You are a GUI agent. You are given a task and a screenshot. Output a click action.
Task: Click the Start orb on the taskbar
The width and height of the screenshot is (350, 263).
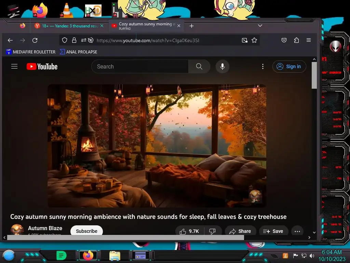pos(9,255)
